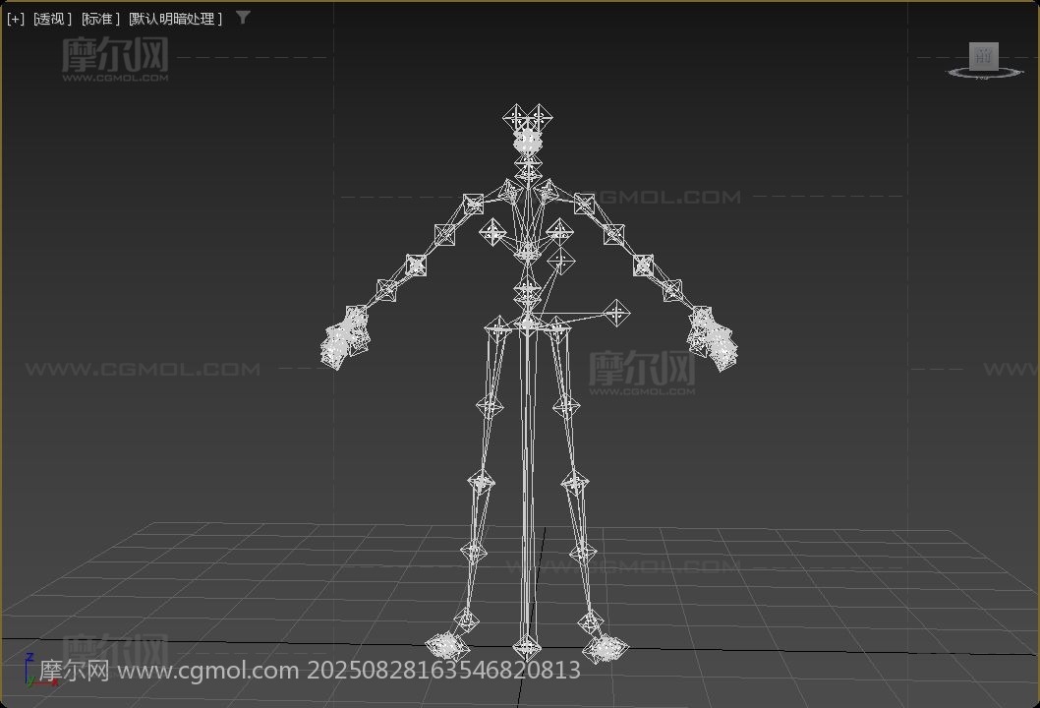This screenshot has height=708, width=1040.
Task: Select the lone diamond helper right of pelvis
Action: coord(617,313)
